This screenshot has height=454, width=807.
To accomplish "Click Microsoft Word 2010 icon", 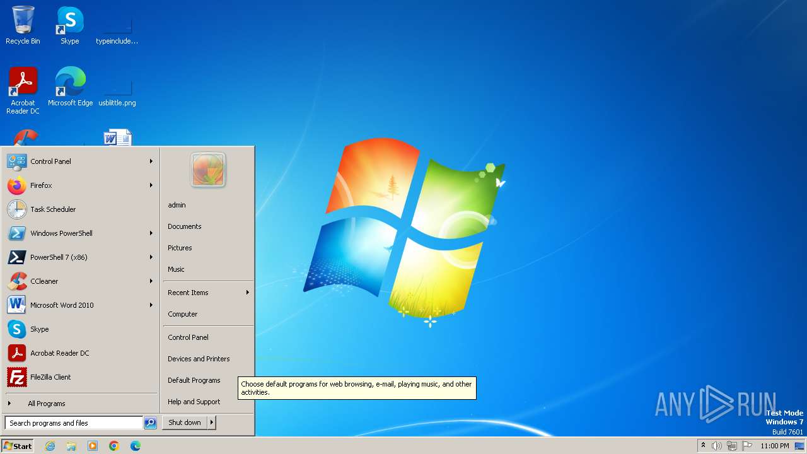I will tap(17, 305).
